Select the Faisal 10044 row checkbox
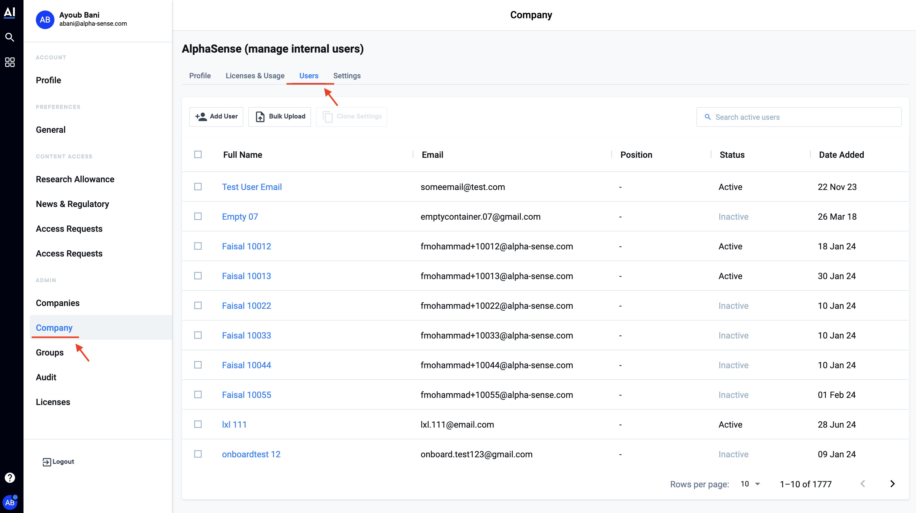The height and width of the screenshot is (513, 916). [198, 365]
